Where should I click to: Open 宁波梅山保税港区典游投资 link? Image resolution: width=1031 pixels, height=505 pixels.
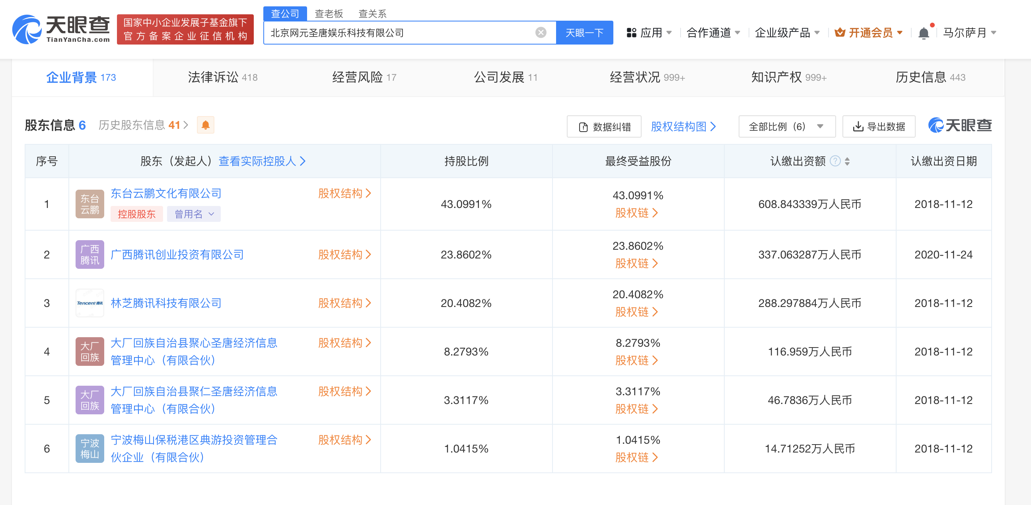pos(194,448)
